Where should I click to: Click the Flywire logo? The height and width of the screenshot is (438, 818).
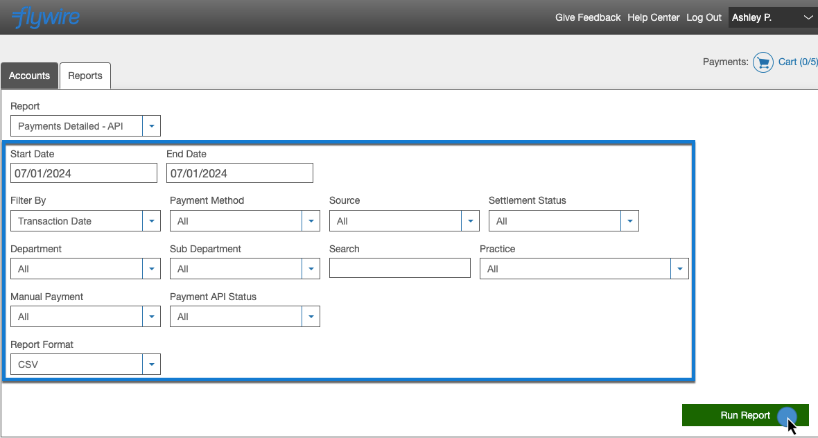click(46, 17)
